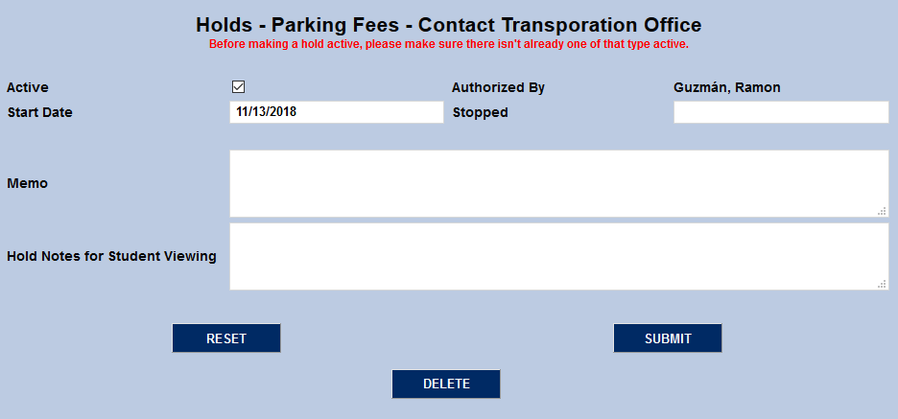
Task: Click the Active field label
Action: (x=28, y=87)
